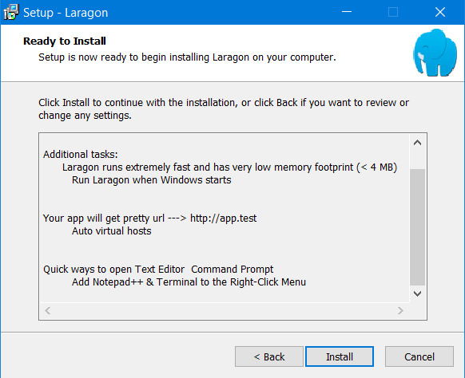The height and width of the screenshot is (378, 465).
Task: Minimize the Setup - Laragon window
Action: 347,12
